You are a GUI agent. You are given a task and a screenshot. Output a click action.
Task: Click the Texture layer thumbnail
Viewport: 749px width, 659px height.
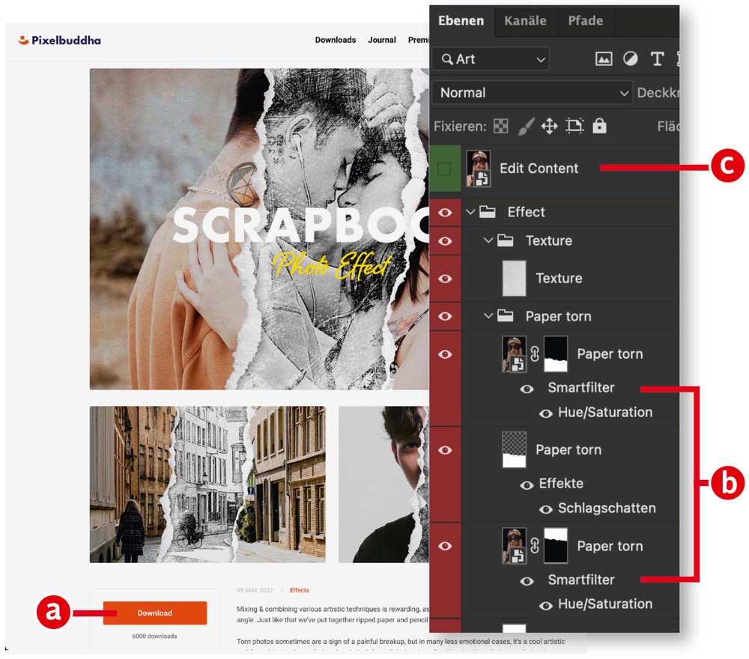(514, 279)
